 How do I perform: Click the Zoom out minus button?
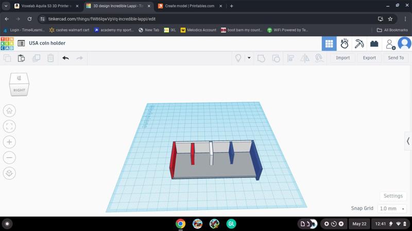[x=9, y=158]
